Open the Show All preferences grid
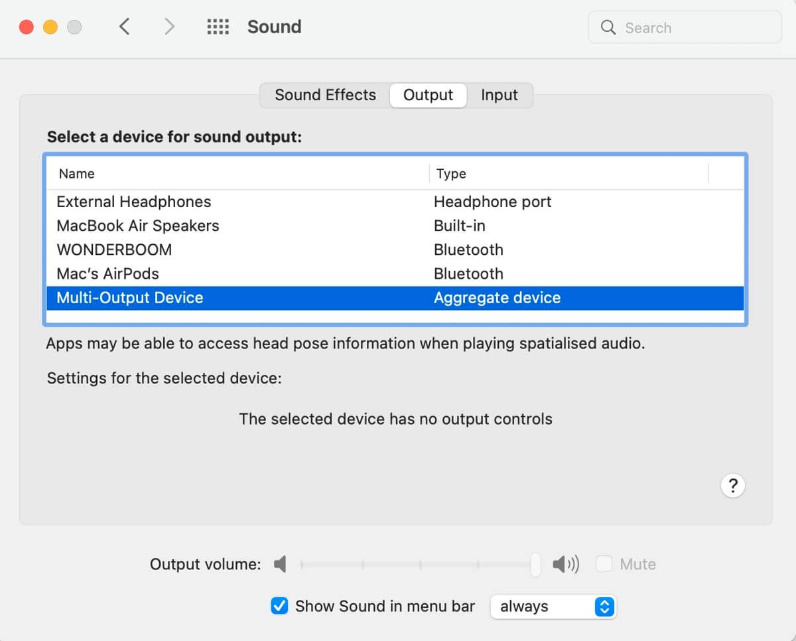Image resolution: width=796 pixels, height=641 pixels. [218, 27]
